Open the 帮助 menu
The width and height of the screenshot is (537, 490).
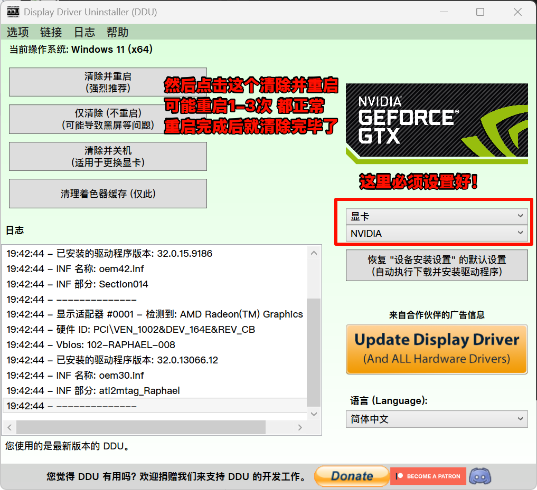coord(117,32)
